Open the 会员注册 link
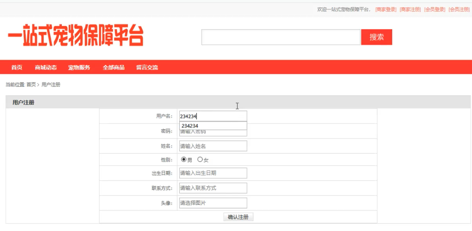Image resolution: width=472 pixels, height=231 pixels. (x=459, y=9)
